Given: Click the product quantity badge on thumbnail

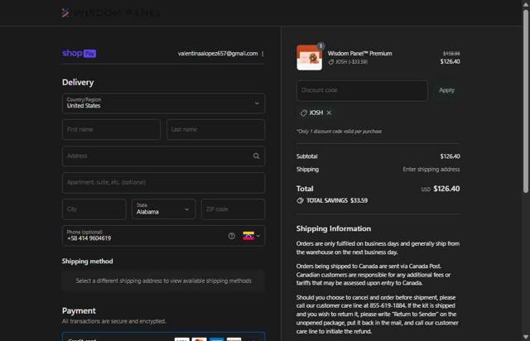Looking at the screenshot, I should 320,46.
